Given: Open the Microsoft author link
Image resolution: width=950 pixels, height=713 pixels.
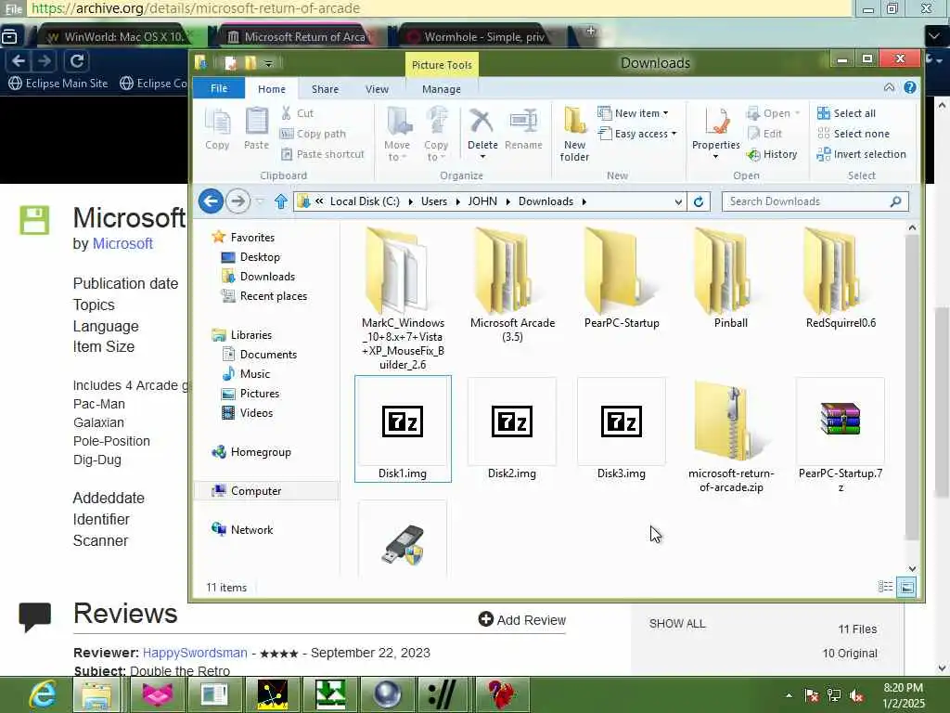Looking at the screenshot, I should 122,243.
